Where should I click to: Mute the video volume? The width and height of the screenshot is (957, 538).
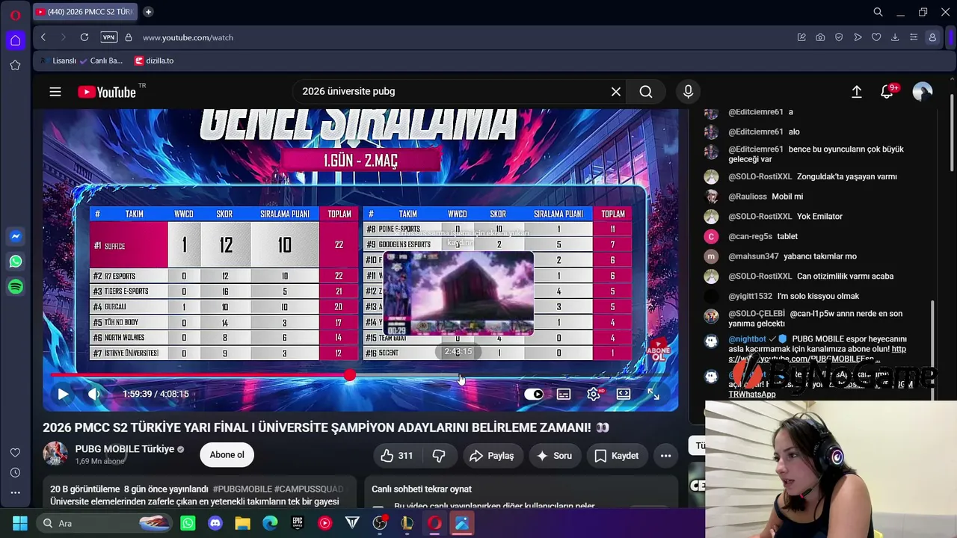click(93, 394)
